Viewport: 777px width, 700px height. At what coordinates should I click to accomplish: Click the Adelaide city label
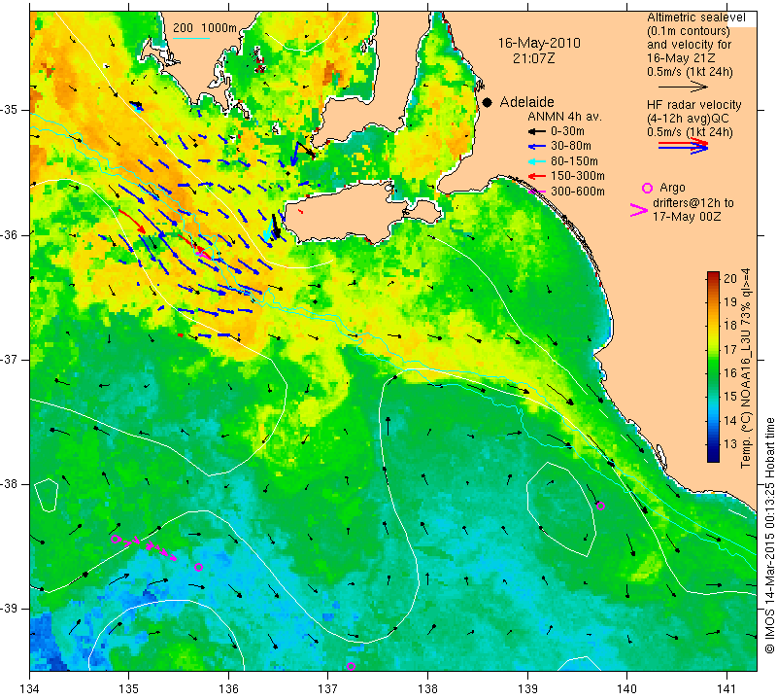[526, 102]
